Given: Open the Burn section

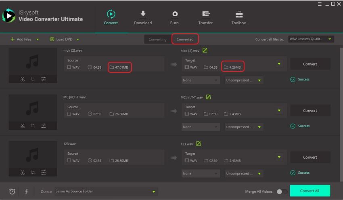Looking at the screenshot, I should (174, 17).
